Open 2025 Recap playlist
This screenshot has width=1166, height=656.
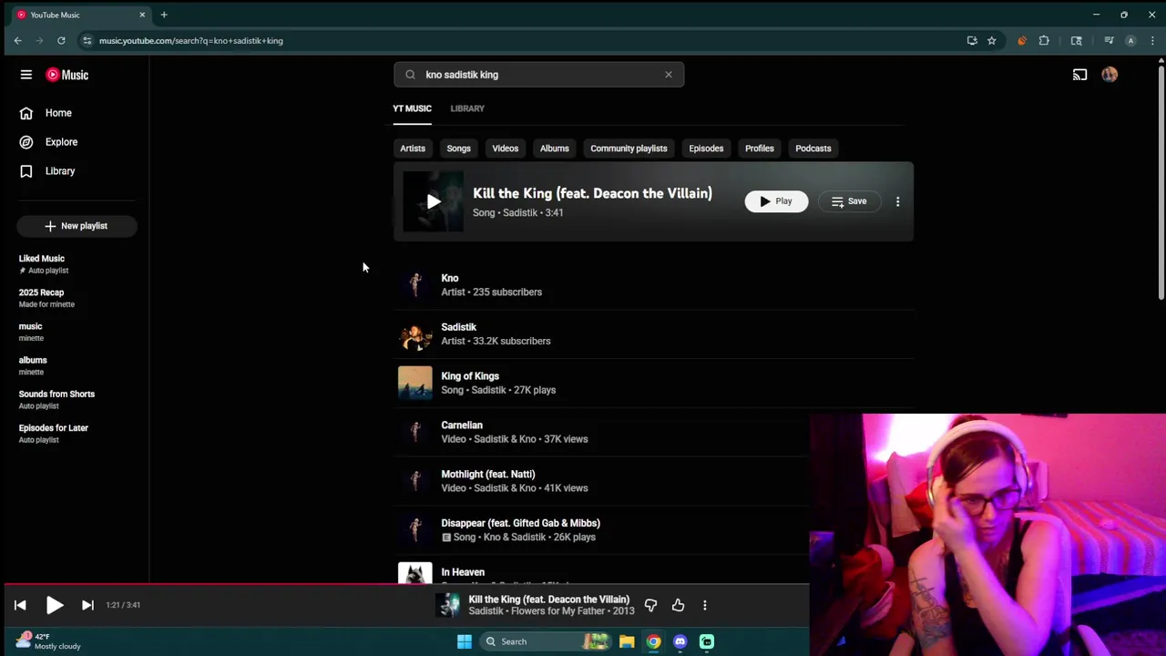(77, 298)
